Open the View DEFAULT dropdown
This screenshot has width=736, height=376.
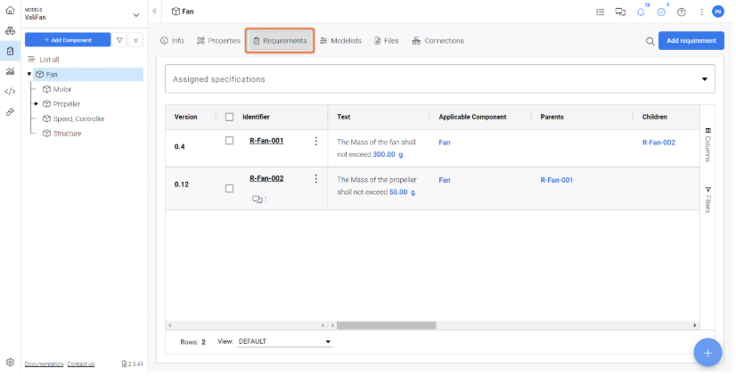[285, 341]
